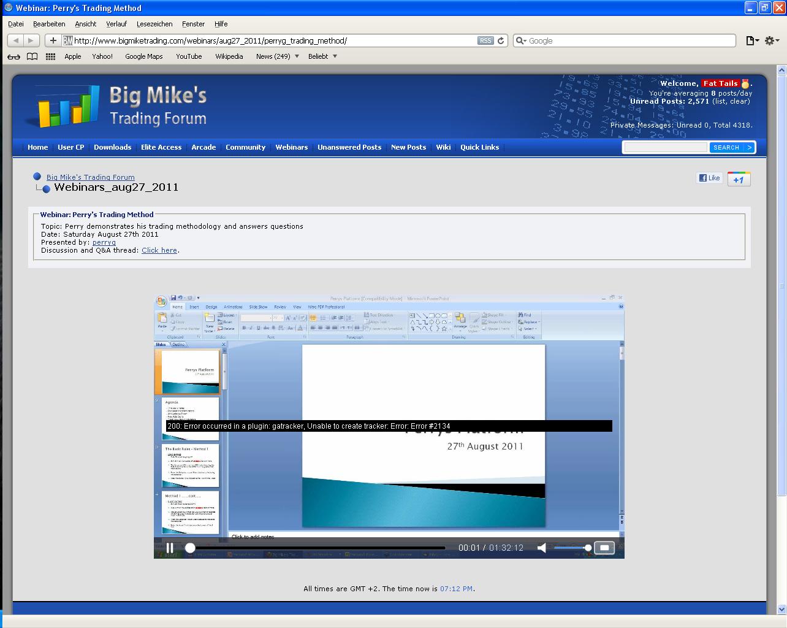This screenshot has width=787, height=628.
Task: Open Wiki in the forum navbar
Action: coord(443,147)
